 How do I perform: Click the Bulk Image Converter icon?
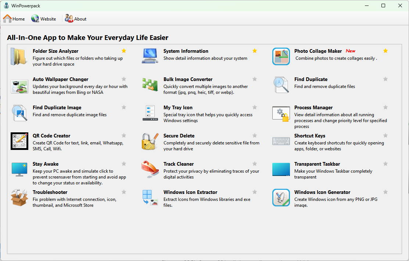click(x=150, y=85)
